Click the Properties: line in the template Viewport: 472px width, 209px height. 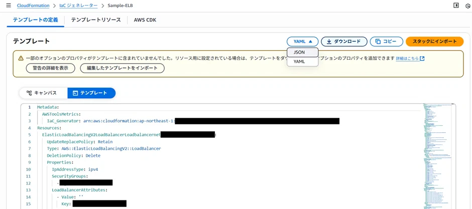(x=60, y=162)
